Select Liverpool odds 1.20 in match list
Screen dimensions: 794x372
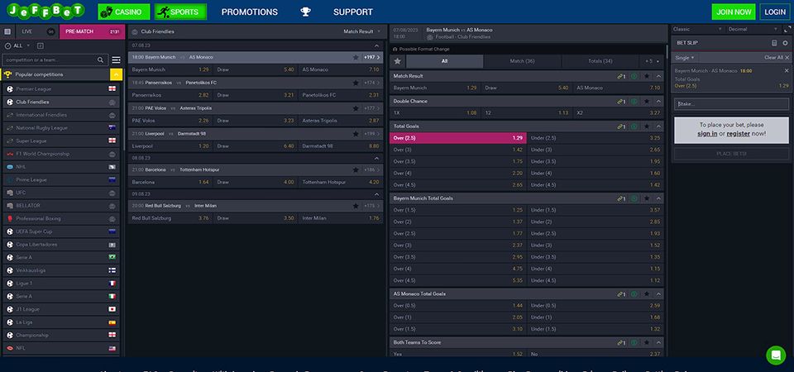pos(170,145)
